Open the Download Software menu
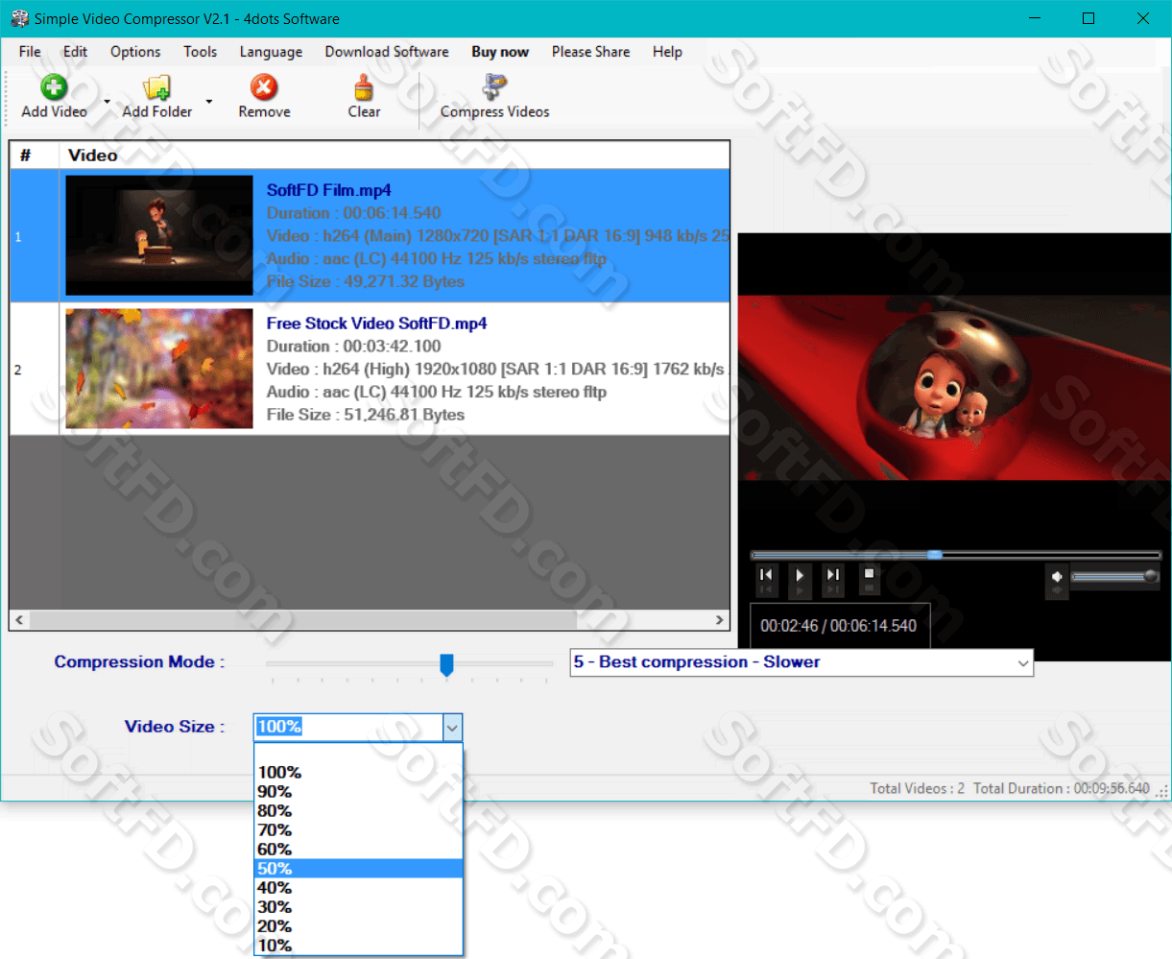This screenshot has height=959, width=1172. pos(387,52)
